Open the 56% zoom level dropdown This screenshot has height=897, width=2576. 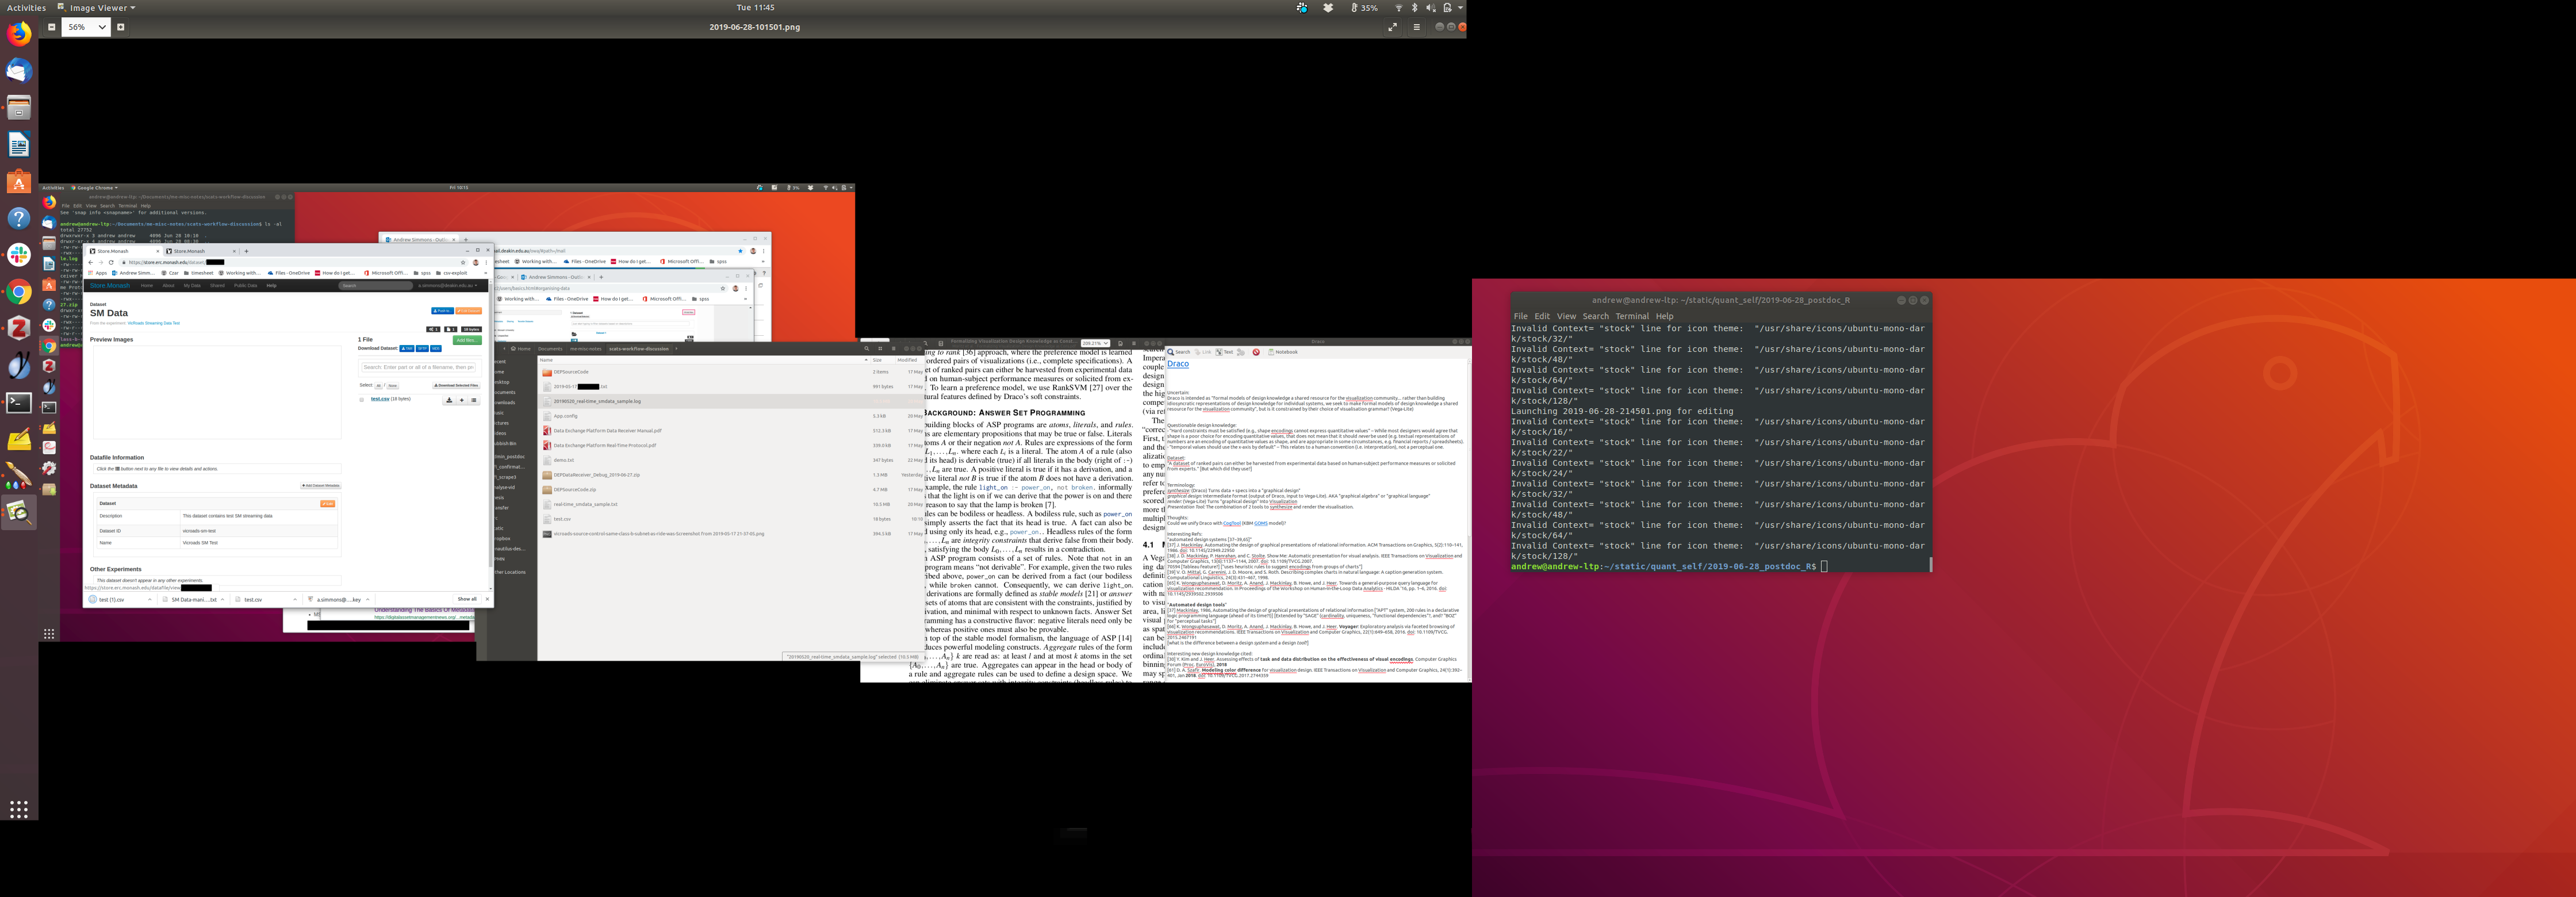pyautogui.click(x=86, y=27)
